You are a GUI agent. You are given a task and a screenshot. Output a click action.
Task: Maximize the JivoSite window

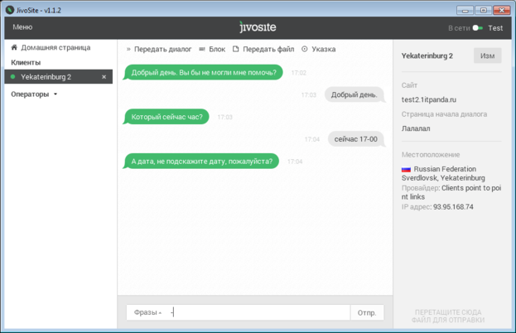pos(483,11)
